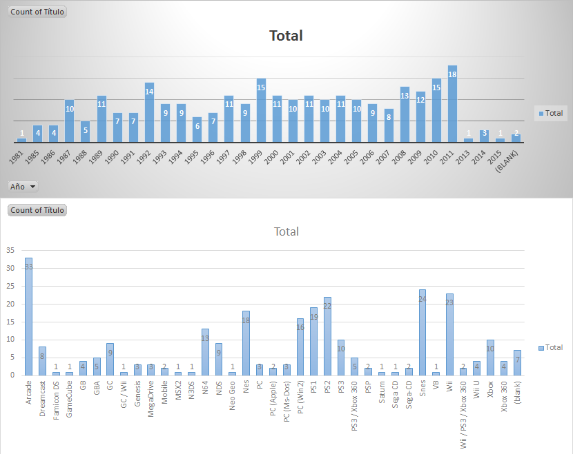Click the 1999 bar showing 15
Viewport: 573px width, 454px height.
(x=261, y=110)
